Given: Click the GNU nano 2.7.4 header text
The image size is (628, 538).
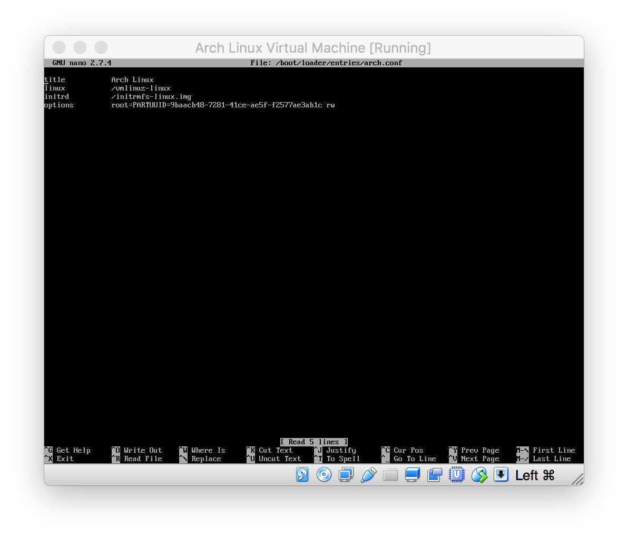Looking at the screenshot, I should click(82, 63).
